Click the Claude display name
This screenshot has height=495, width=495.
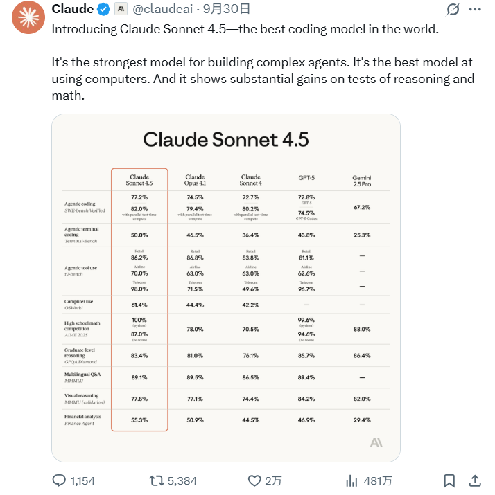tap(73, 9)
